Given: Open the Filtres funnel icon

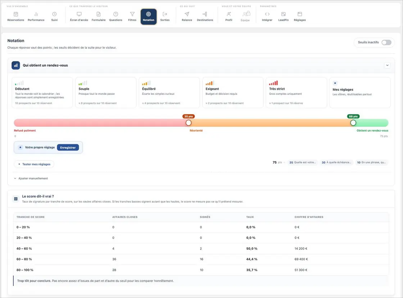Looking at the screenshot, I should [132, 14].
